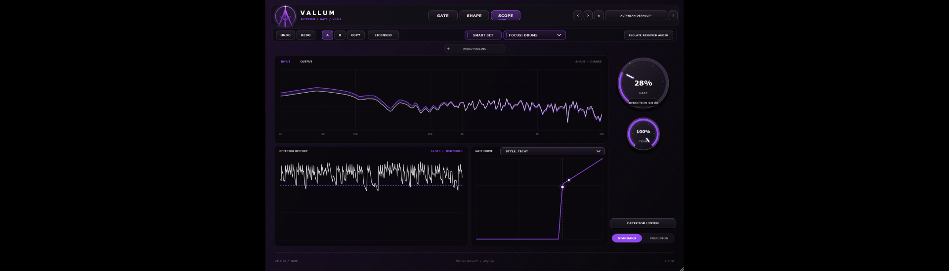This screenshot has width=949, height=271.
Task: Go to the previous preset arrow
Action: pos(578,16)
